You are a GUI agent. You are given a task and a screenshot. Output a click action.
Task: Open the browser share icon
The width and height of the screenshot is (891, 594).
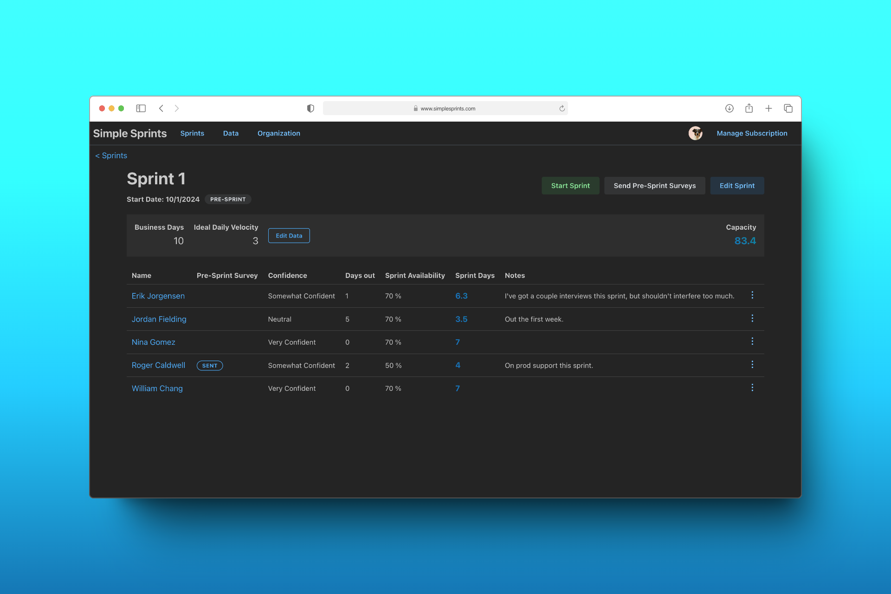(x=749, y=108)
